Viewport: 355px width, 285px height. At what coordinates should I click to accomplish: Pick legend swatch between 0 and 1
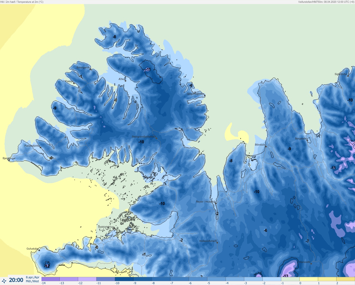309,279
